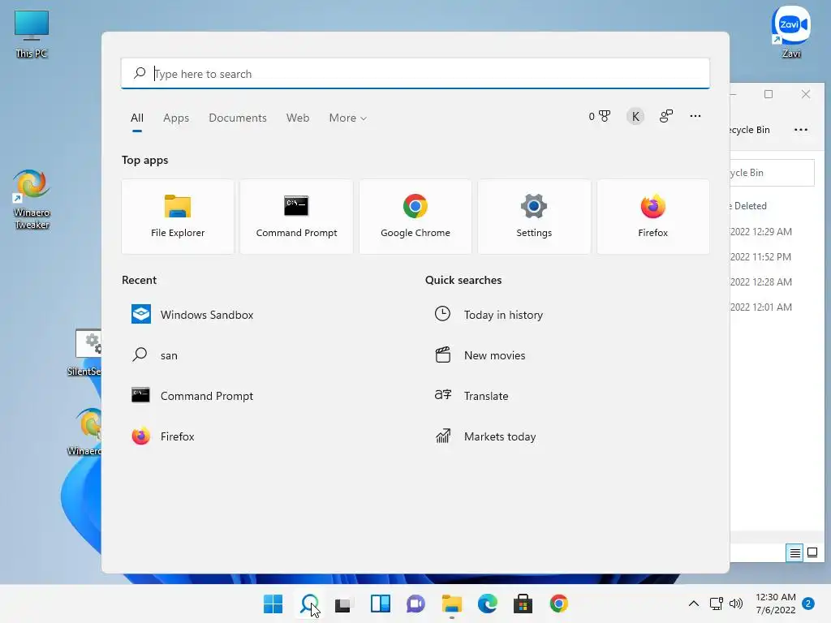831x623 pixels.
Task: Switch to the Web search tab
Action: [298, 118]
